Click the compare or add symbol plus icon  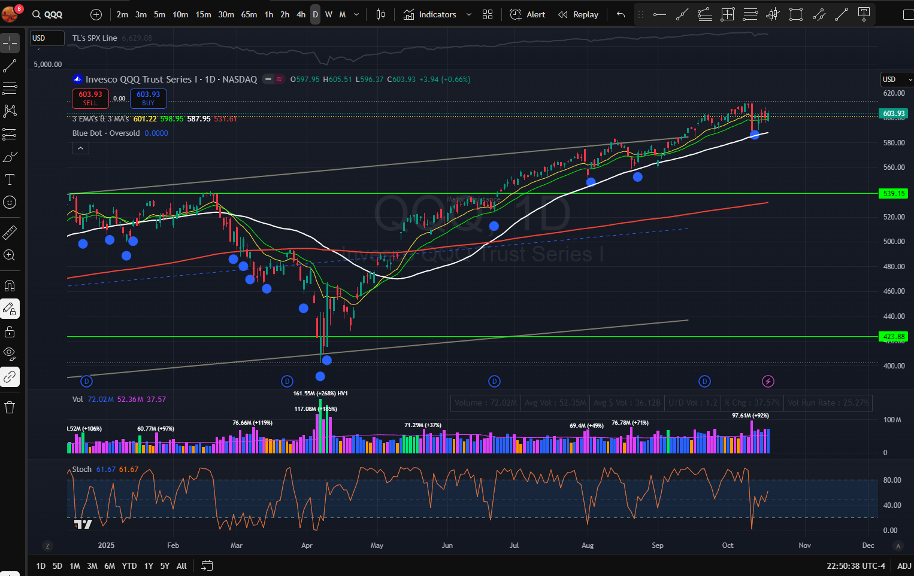[x=96, y=14]
